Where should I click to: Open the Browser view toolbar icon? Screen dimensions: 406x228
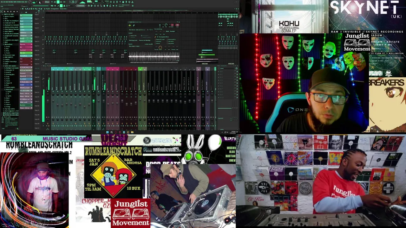coord(101,6)
